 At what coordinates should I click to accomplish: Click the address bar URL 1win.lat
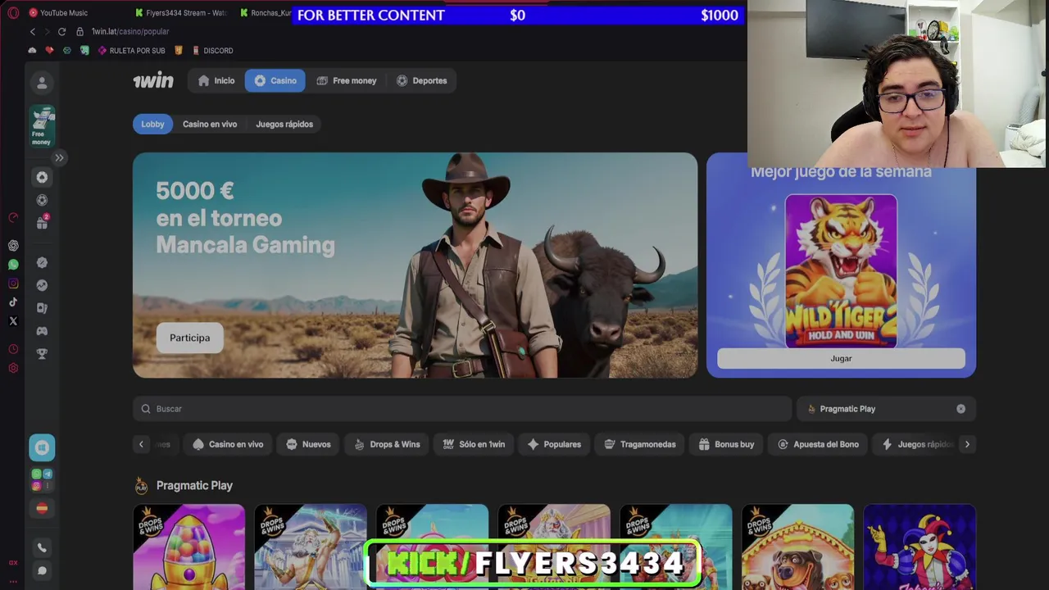(x=130, y=31)
